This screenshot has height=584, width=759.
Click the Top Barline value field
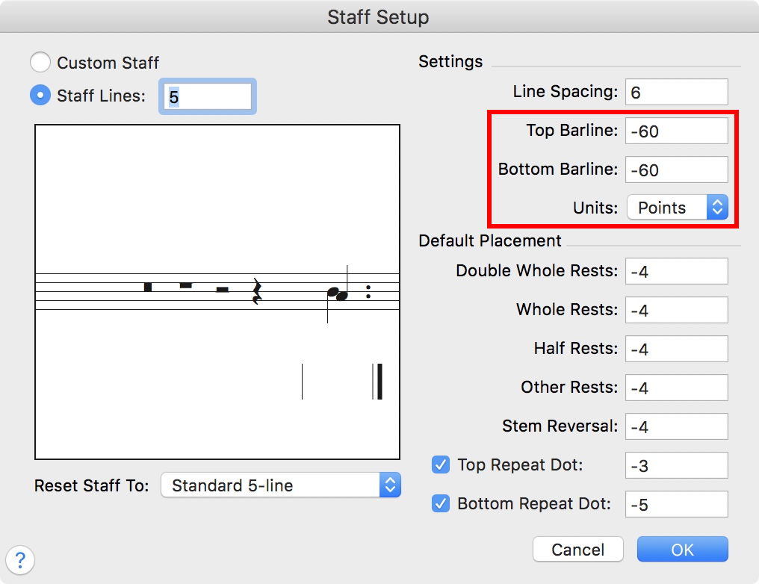coord(676,131)
